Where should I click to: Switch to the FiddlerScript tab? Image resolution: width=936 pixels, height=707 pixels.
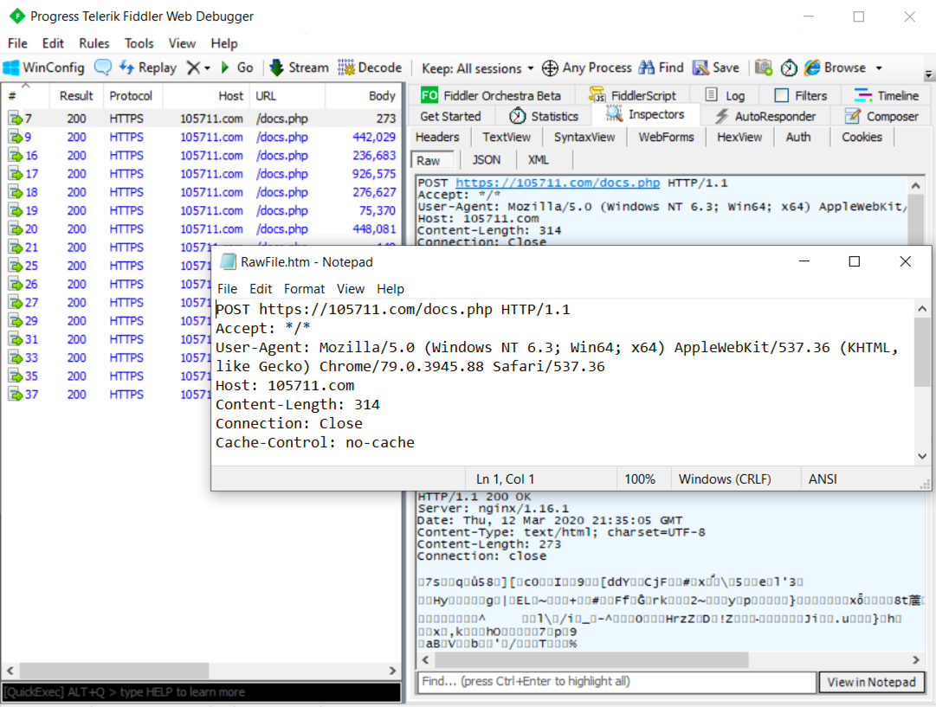click(x=633, y=95)
